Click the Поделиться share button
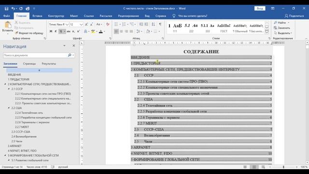Screen dimensions: 309x174 pos(294,16)
